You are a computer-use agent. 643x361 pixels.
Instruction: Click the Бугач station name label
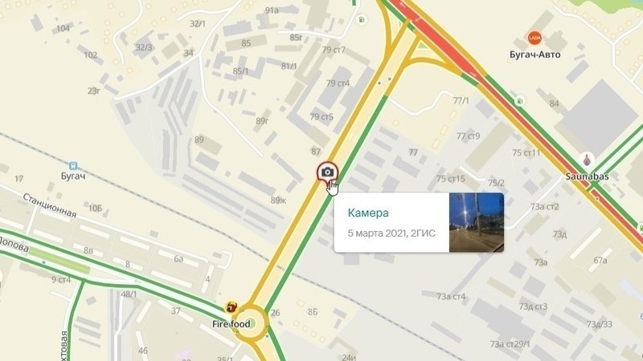(73, 176)
